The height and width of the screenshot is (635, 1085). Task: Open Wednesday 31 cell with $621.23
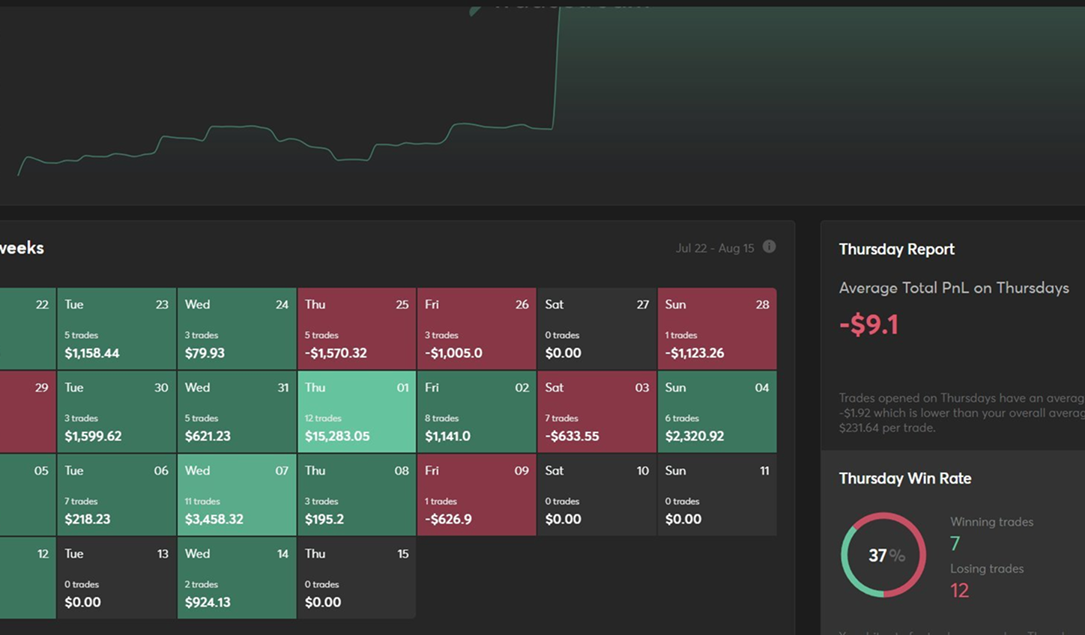pyautogui.click(x=237, y=412)
